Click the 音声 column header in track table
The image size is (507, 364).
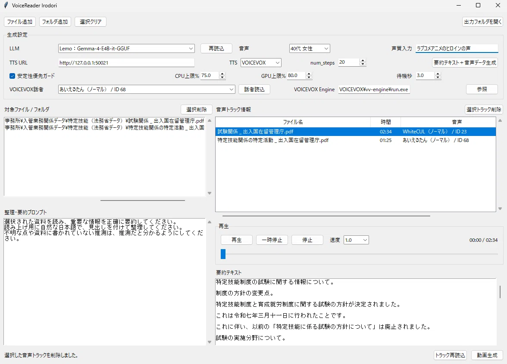(x=457, y=122)
